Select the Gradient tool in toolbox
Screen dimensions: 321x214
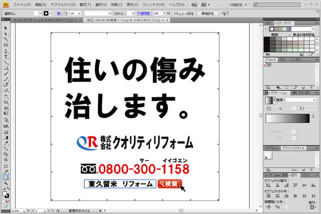coord(6,137)
